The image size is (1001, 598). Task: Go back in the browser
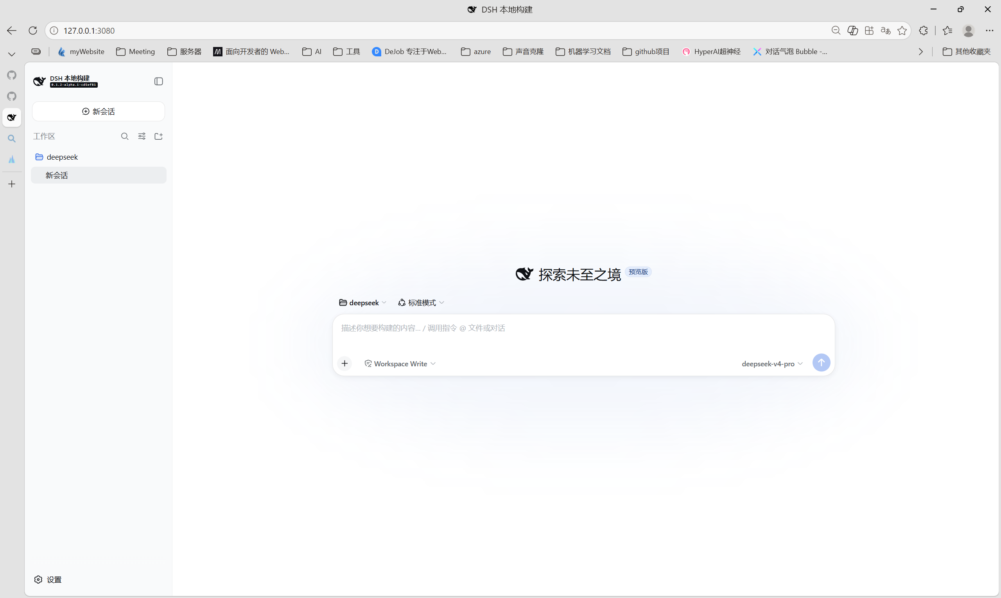pos(12,31)
